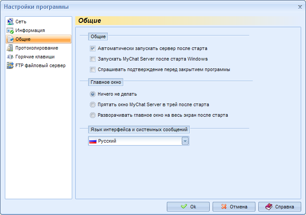The width and height of the screenshot is (306, 215).
Task: Open help via Справка button
Action: click(x=280, y=206)
